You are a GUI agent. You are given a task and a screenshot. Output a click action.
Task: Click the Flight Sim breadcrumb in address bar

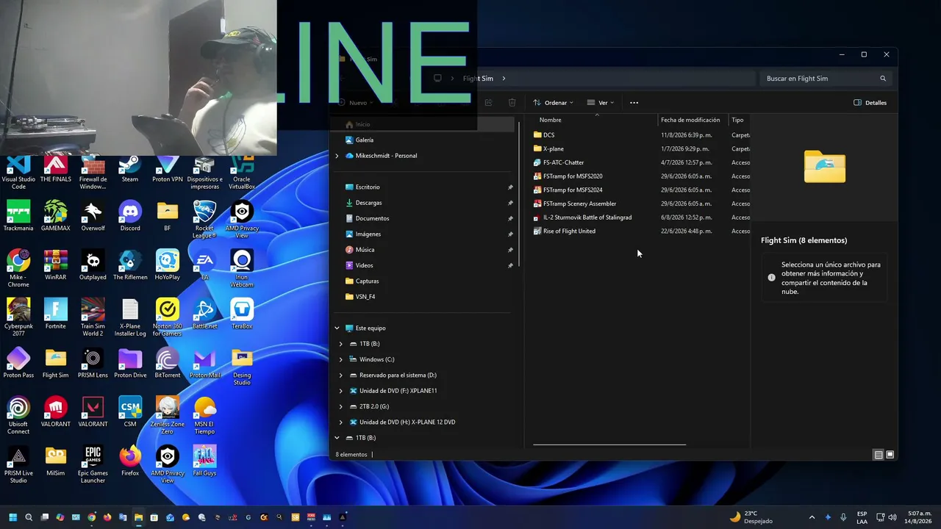click(478, 79)
